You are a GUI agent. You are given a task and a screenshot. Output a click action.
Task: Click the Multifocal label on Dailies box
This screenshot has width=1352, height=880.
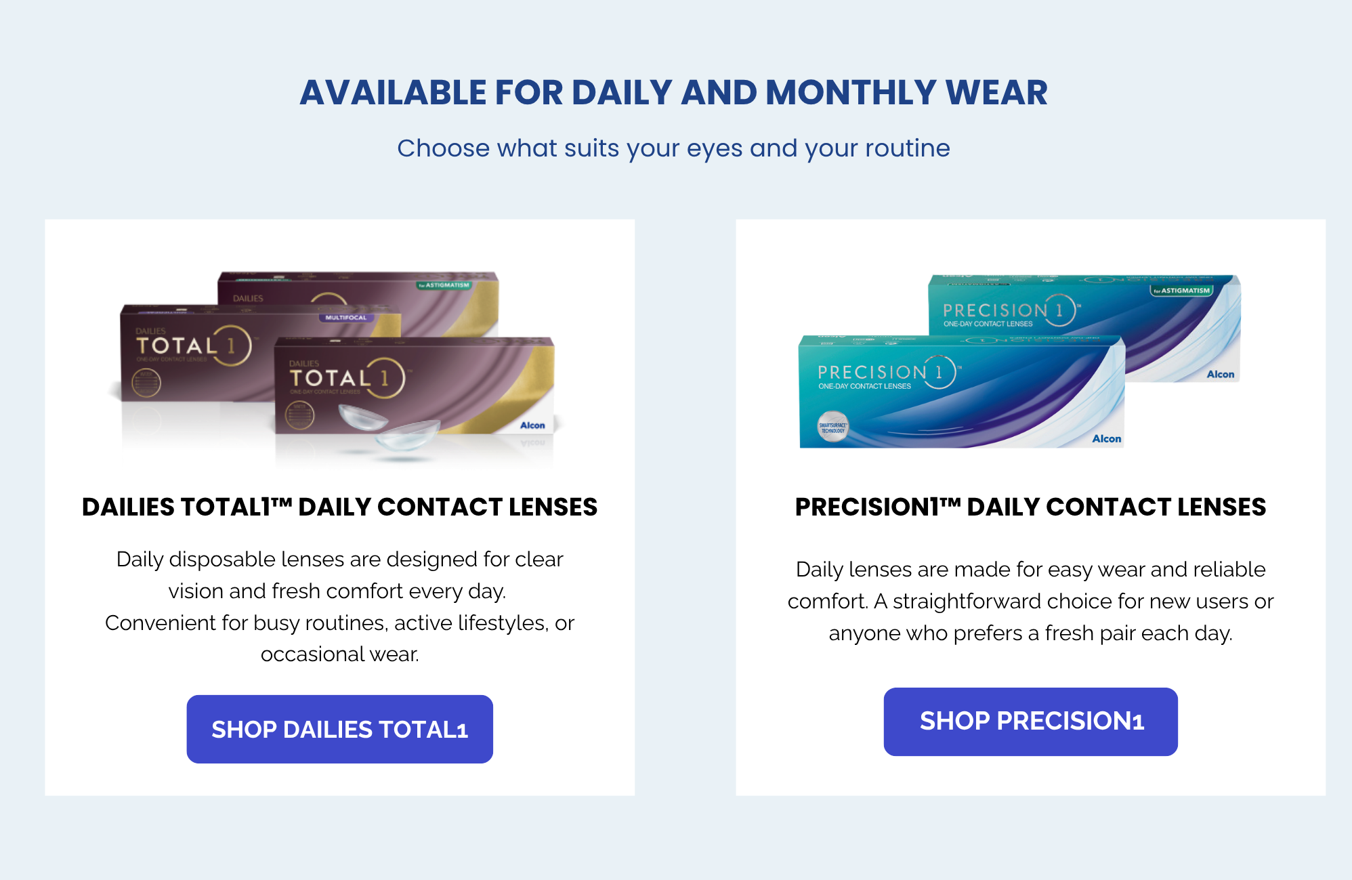(345, 317)
